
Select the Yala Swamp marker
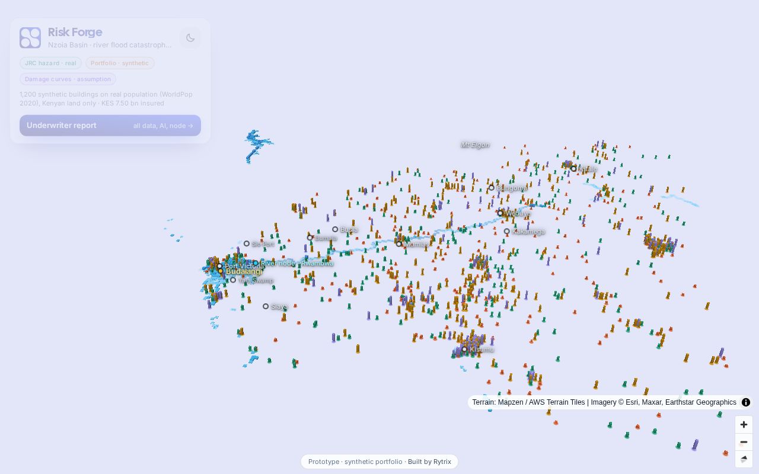click(233, 280)
